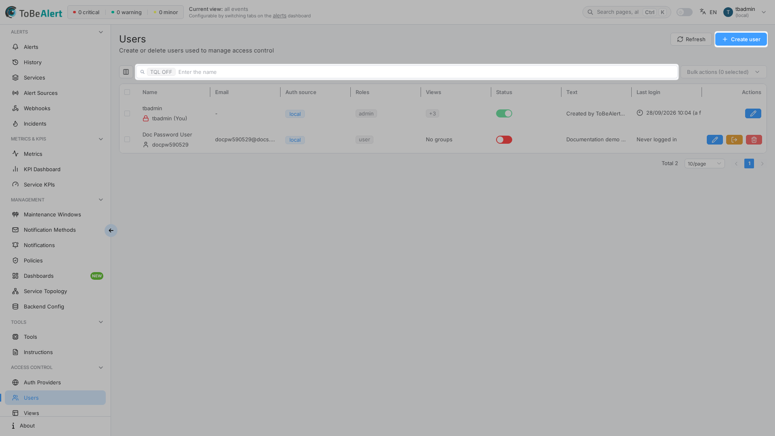This screenshot has width=775, height=436.
Task: Click the global Search pages box
Action: pos(626,12)
